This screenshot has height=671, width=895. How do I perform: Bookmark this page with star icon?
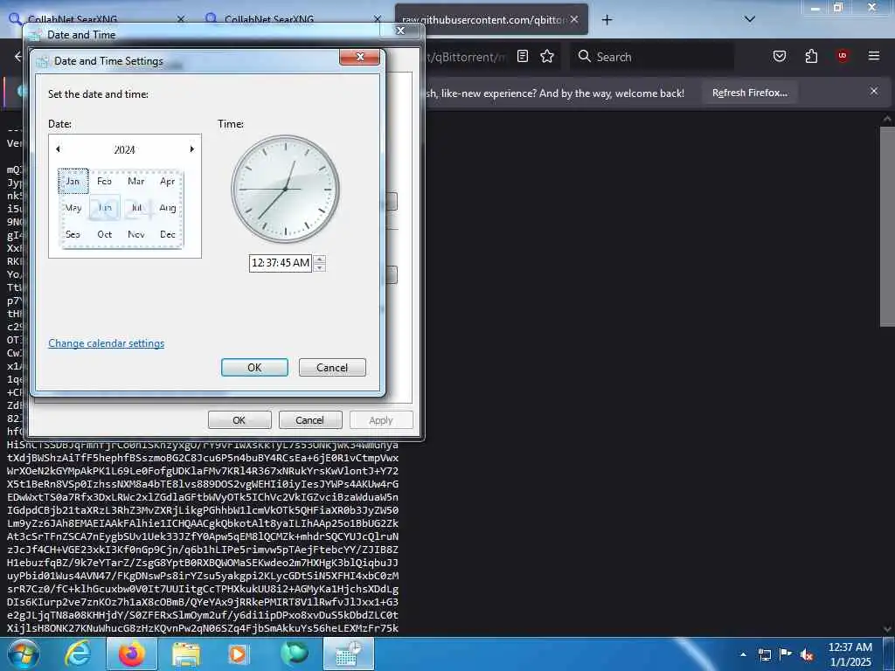(547, 57)
